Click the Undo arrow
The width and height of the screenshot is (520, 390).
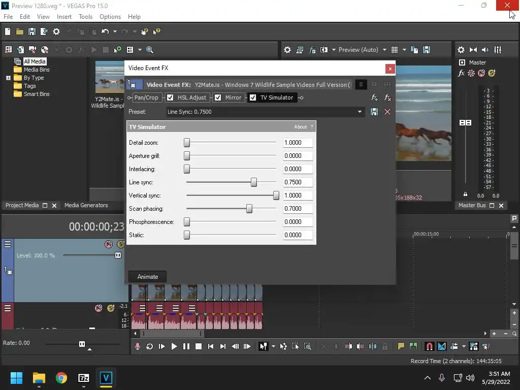tap(105, 31)
